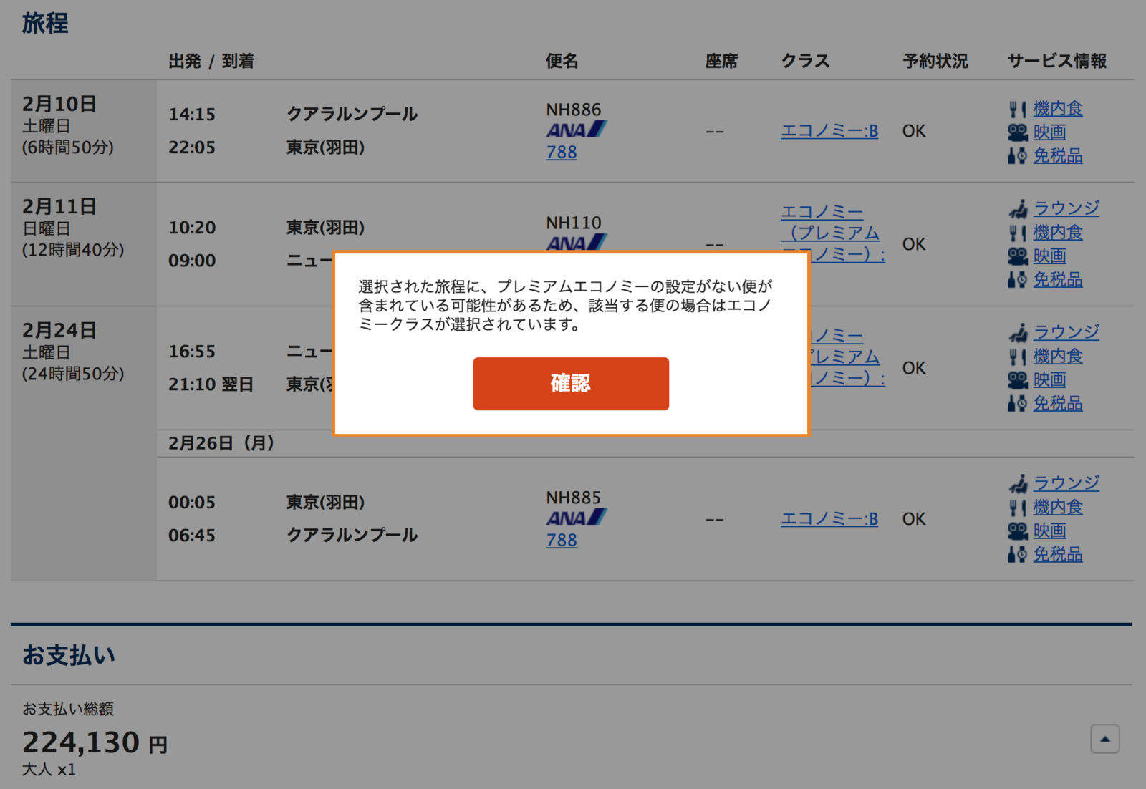Image resolution: width=1146 pixels, height=789 pixels.
Task: Click the lounge seat icon in 2月24日 row
Action: point(1018,333)
